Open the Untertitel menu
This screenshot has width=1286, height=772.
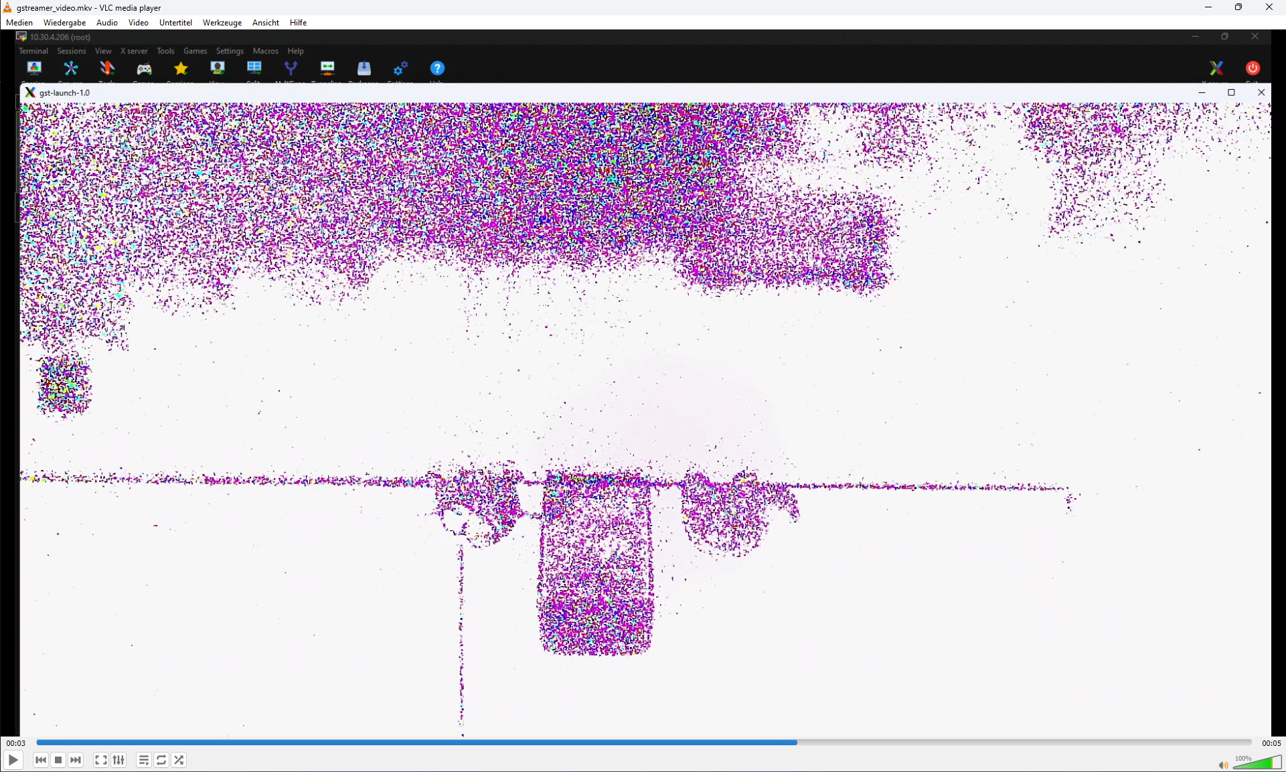175,22
